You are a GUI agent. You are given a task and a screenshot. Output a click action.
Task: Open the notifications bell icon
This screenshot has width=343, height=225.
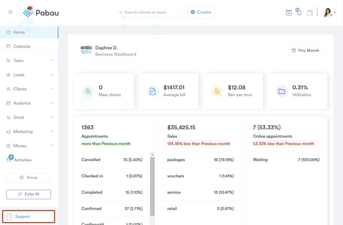click(x=299, y=11)
